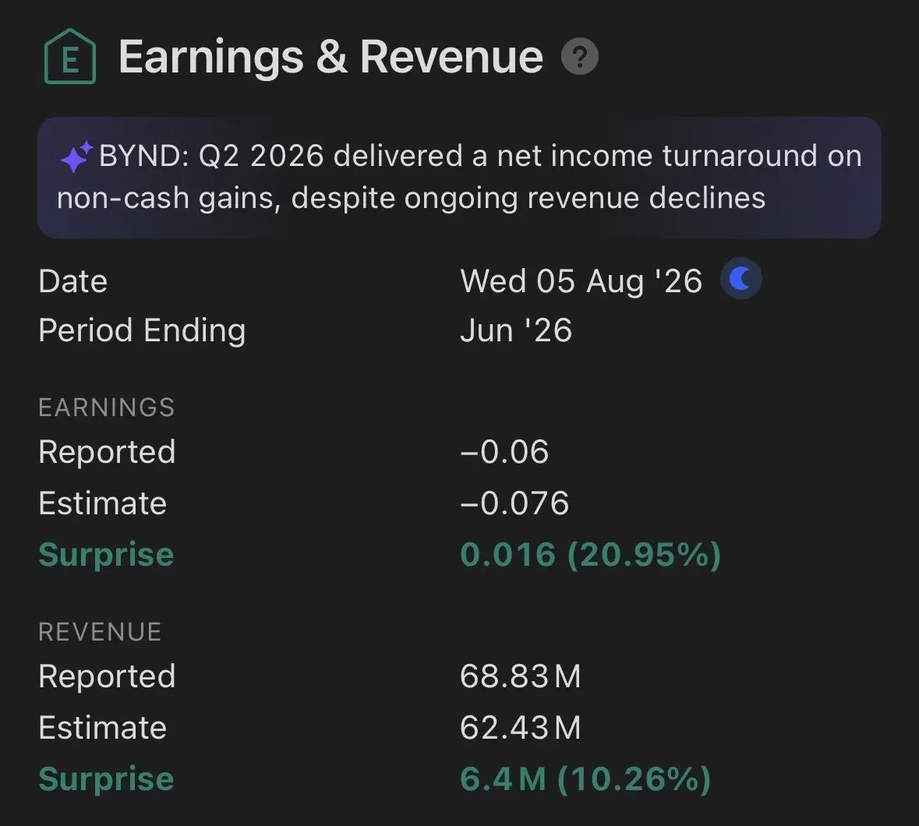Click the purple AI sparkle icon
The width and height of the screenshot is (919, 826).
coord(76,157)
